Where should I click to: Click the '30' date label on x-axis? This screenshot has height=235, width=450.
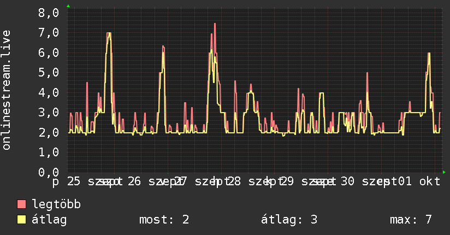click(x=347, y=181)
